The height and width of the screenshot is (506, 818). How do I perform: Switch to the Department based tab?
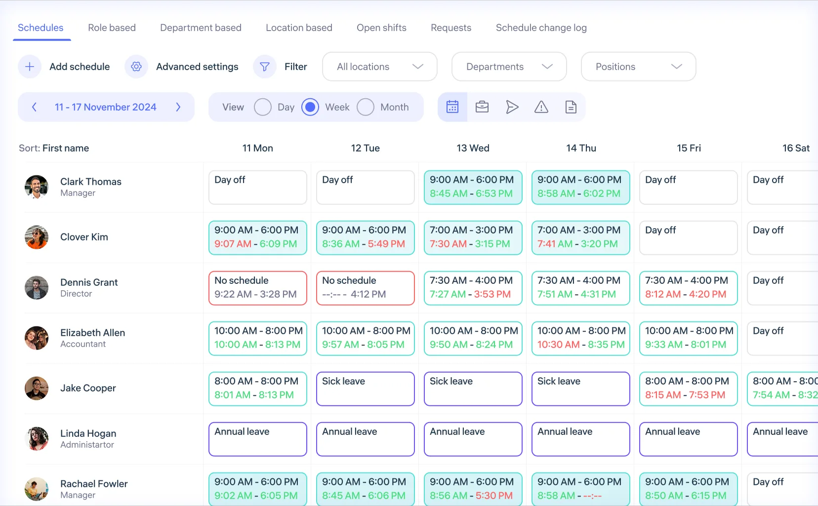coord(201,28)
